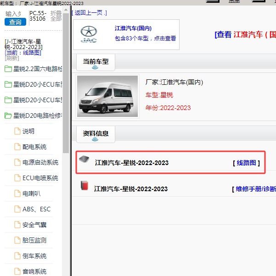Click red book icon beside 维修手册 entry

click(84, 186)
